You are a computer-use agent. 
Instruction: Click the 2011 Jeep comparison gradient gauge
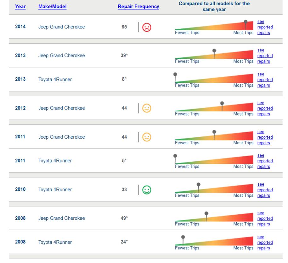point(214,136)
